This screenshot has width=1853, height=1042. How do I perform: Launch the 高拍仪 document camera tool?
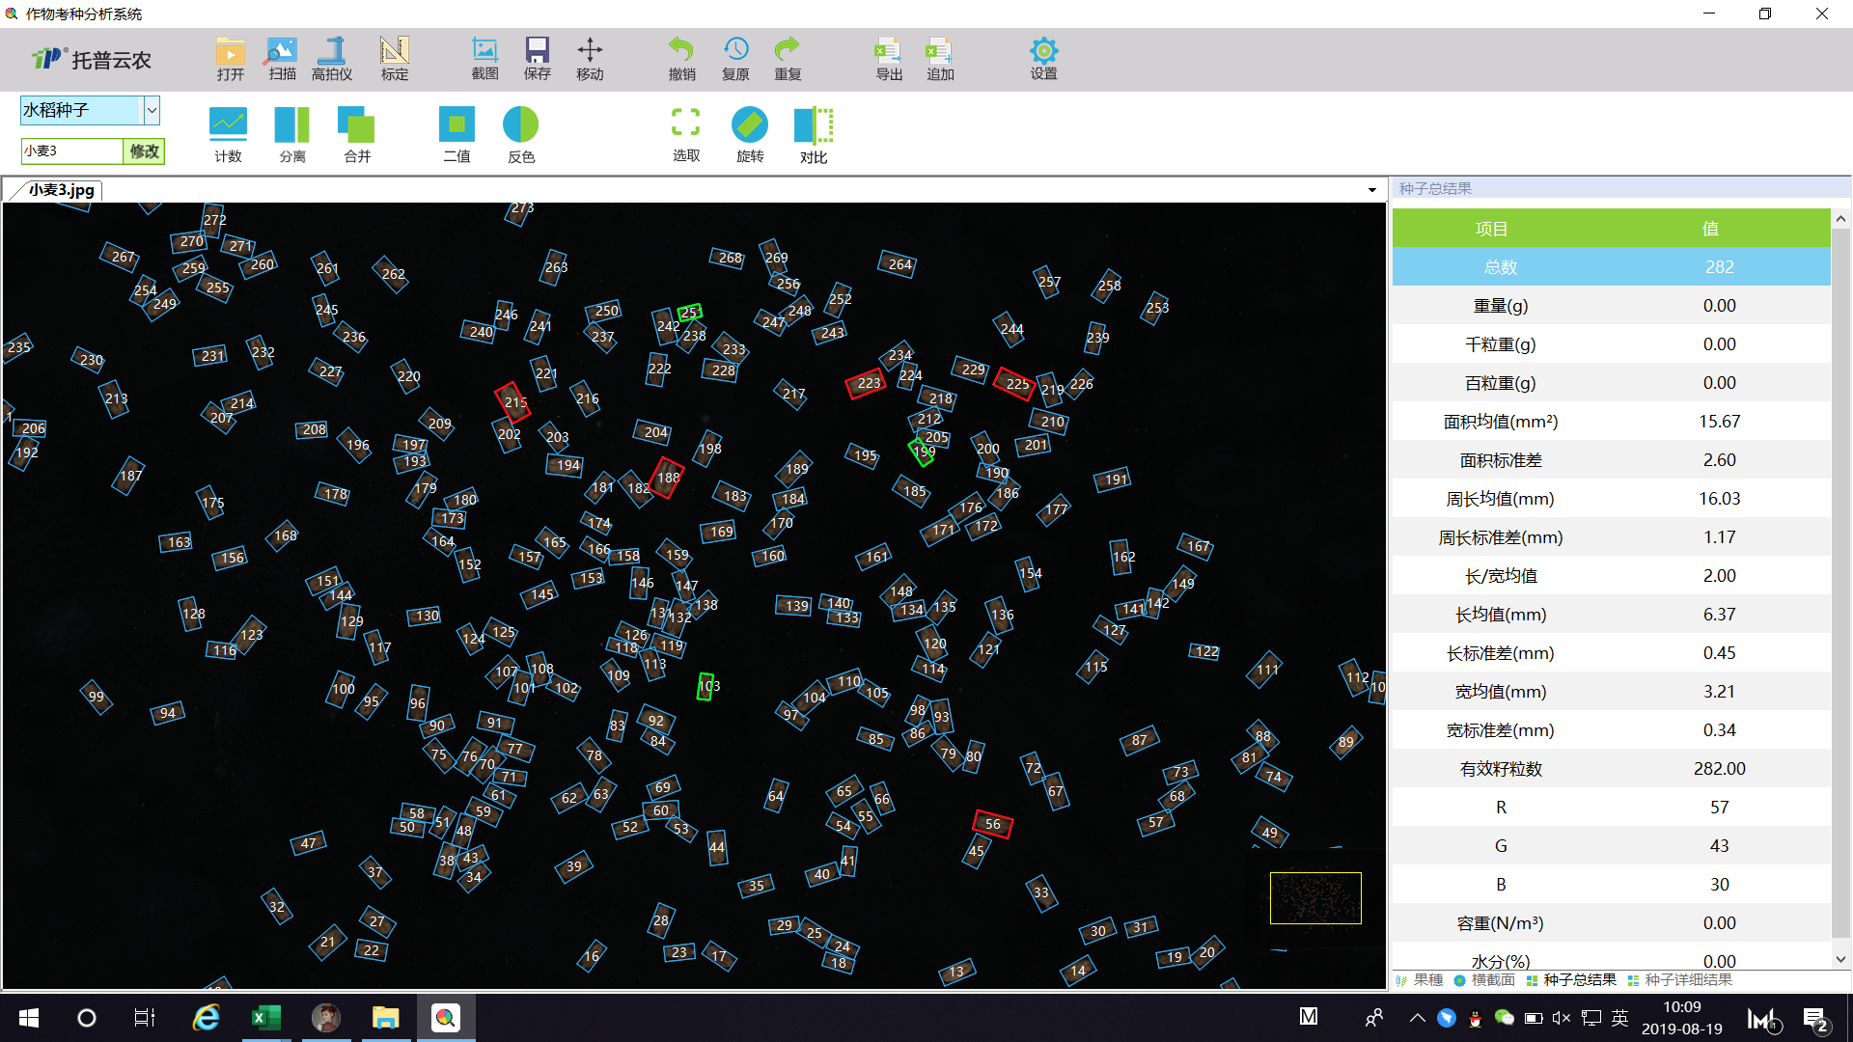point(332,59)
